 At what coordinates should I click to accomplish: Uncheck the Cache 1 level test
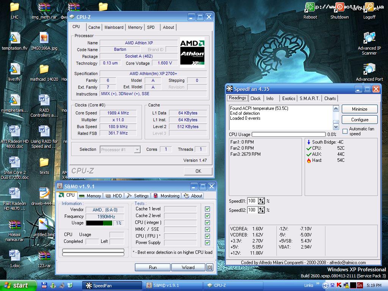pyautogui.click(x=207, y=209)
